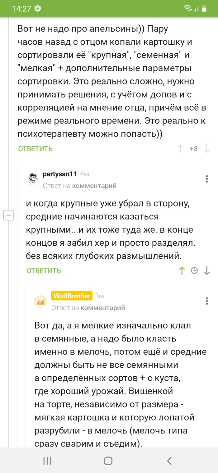Collapse the comment thread with the minus button
This screenshot has height=473, width=218.
point(8,215)
